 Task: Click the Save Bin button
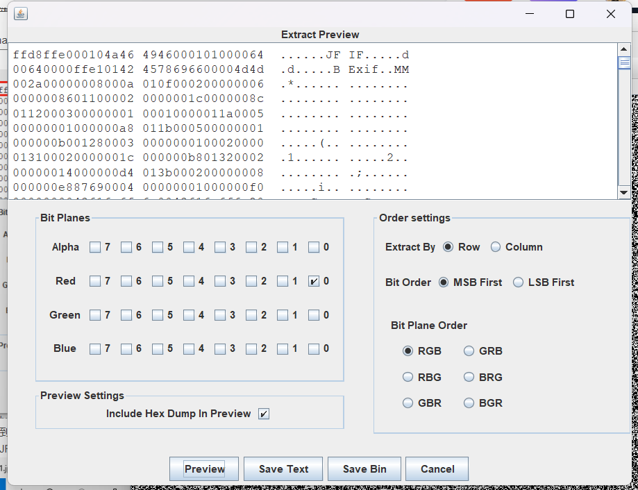(x=364, y=469)
